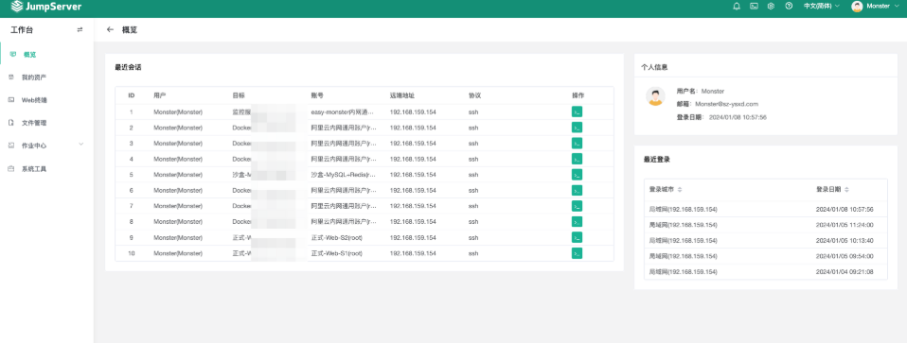This screenshot has height=343, width=907.
Task: Open the web terminal icon in header
Action: click(754, 7)
